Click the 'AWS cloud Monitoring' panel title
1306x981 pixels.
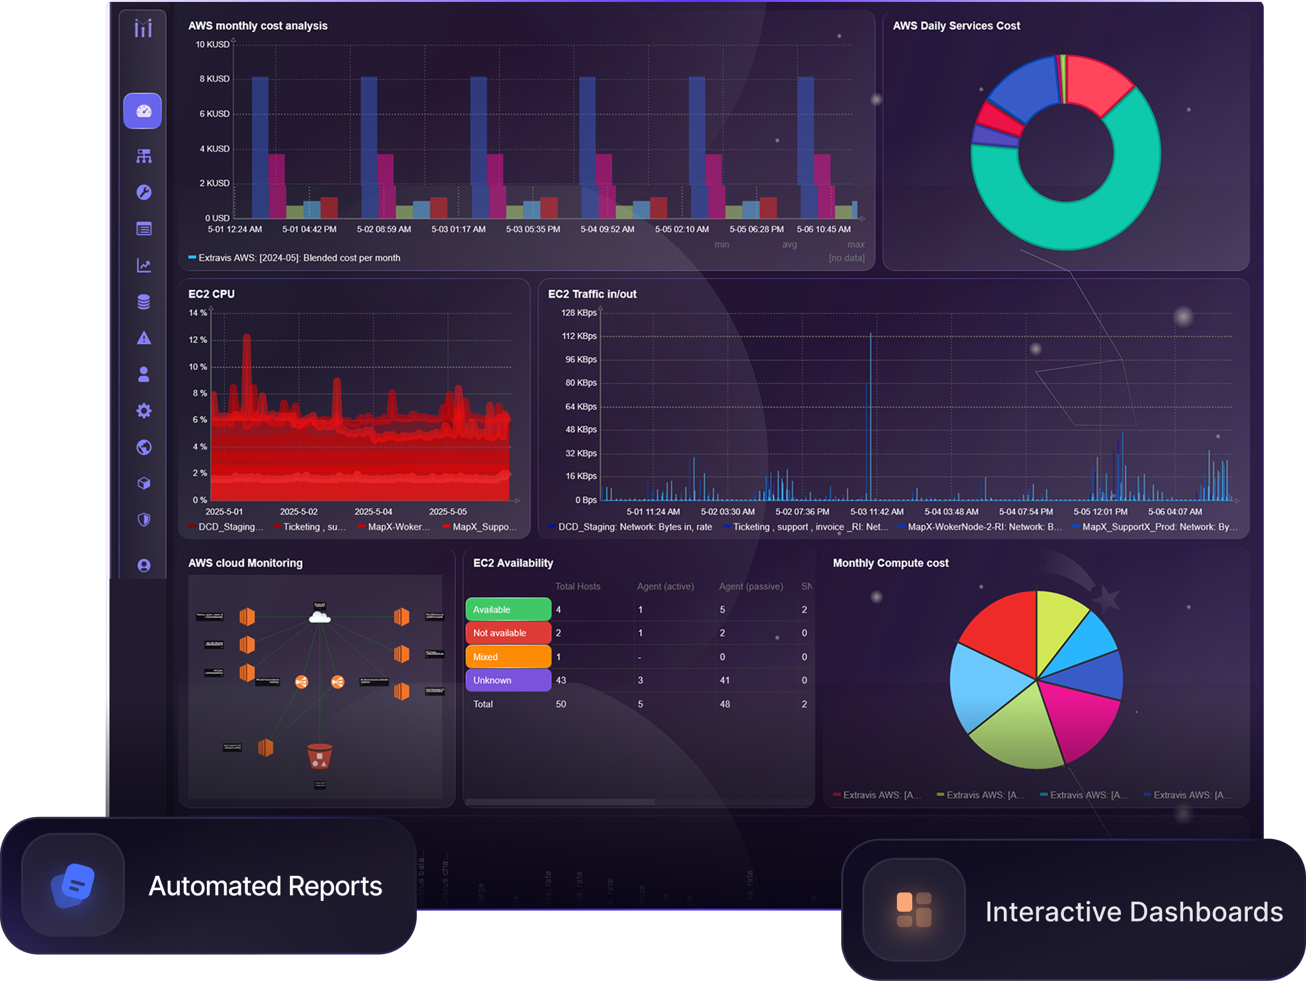point(245,563)
